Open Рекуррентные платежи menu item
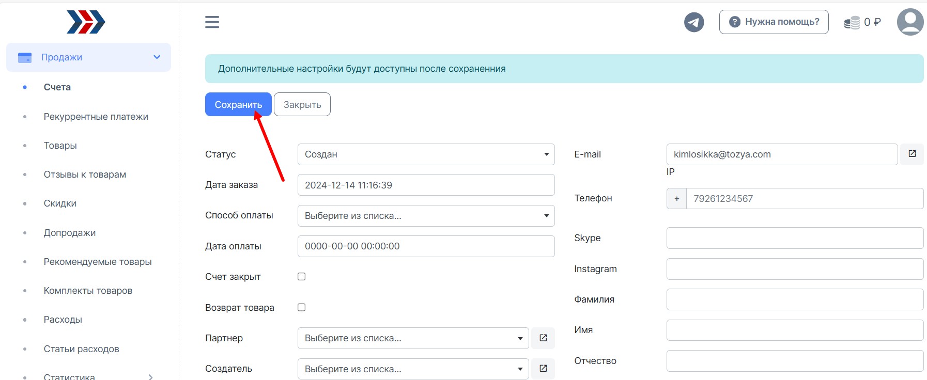This screenshot has width=927, height=380. pos(96,117)
